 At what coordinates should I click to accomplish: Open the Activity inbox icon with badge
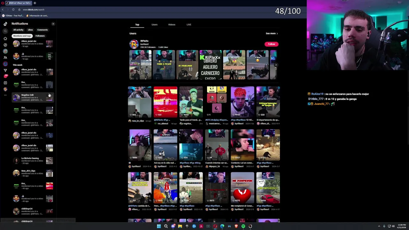pos(5,76)
